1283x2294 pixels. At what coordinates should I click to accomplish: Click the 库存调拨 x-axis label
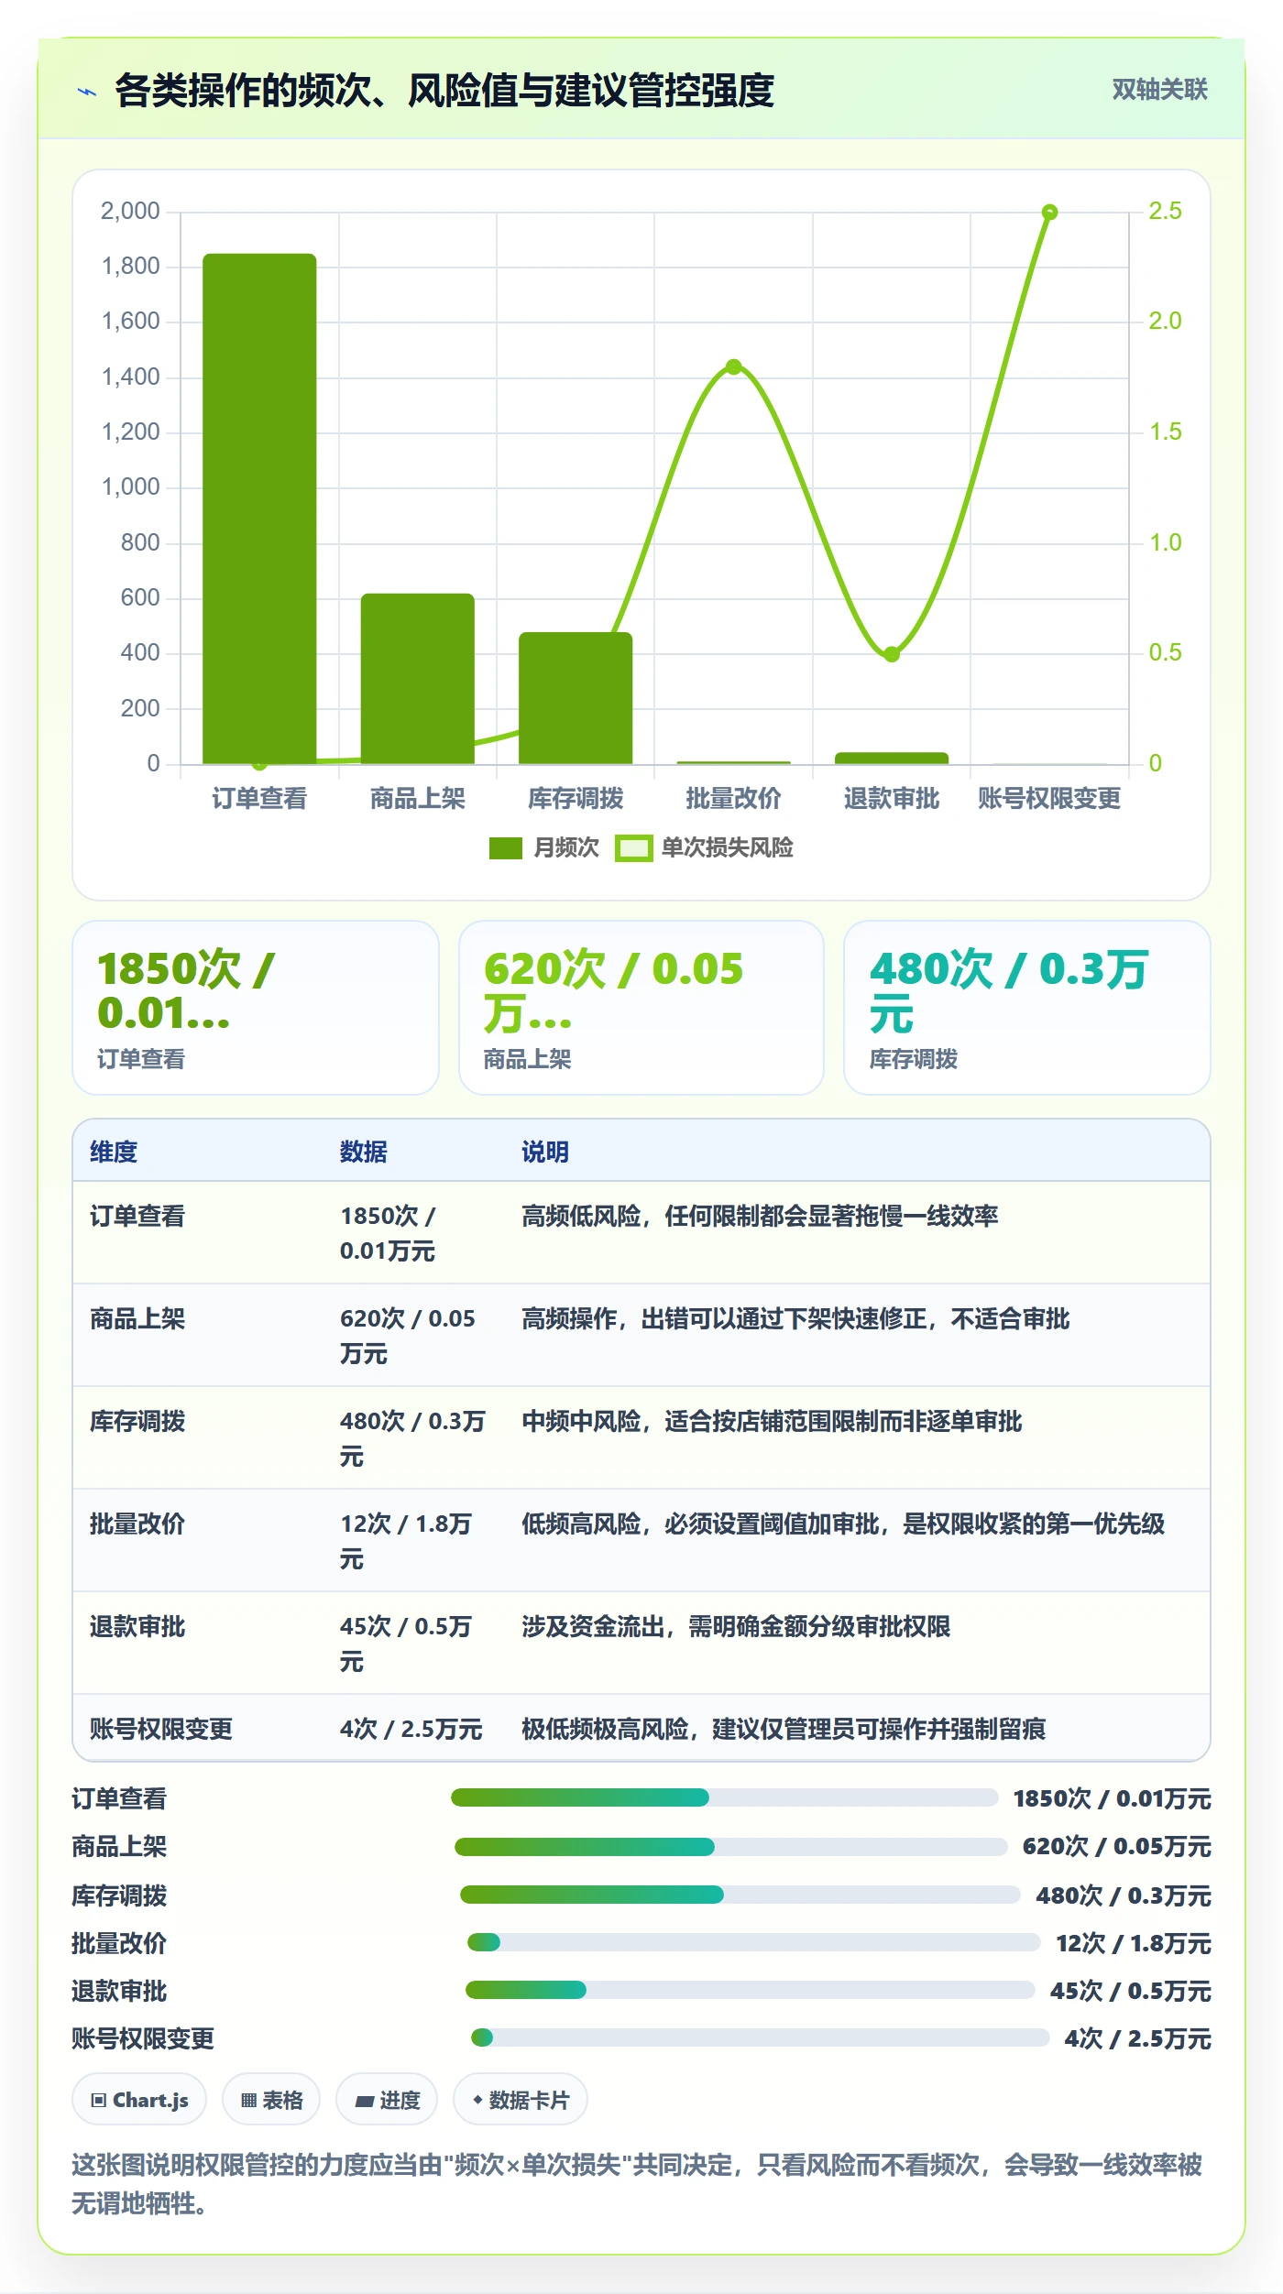[x=576, y=798]
